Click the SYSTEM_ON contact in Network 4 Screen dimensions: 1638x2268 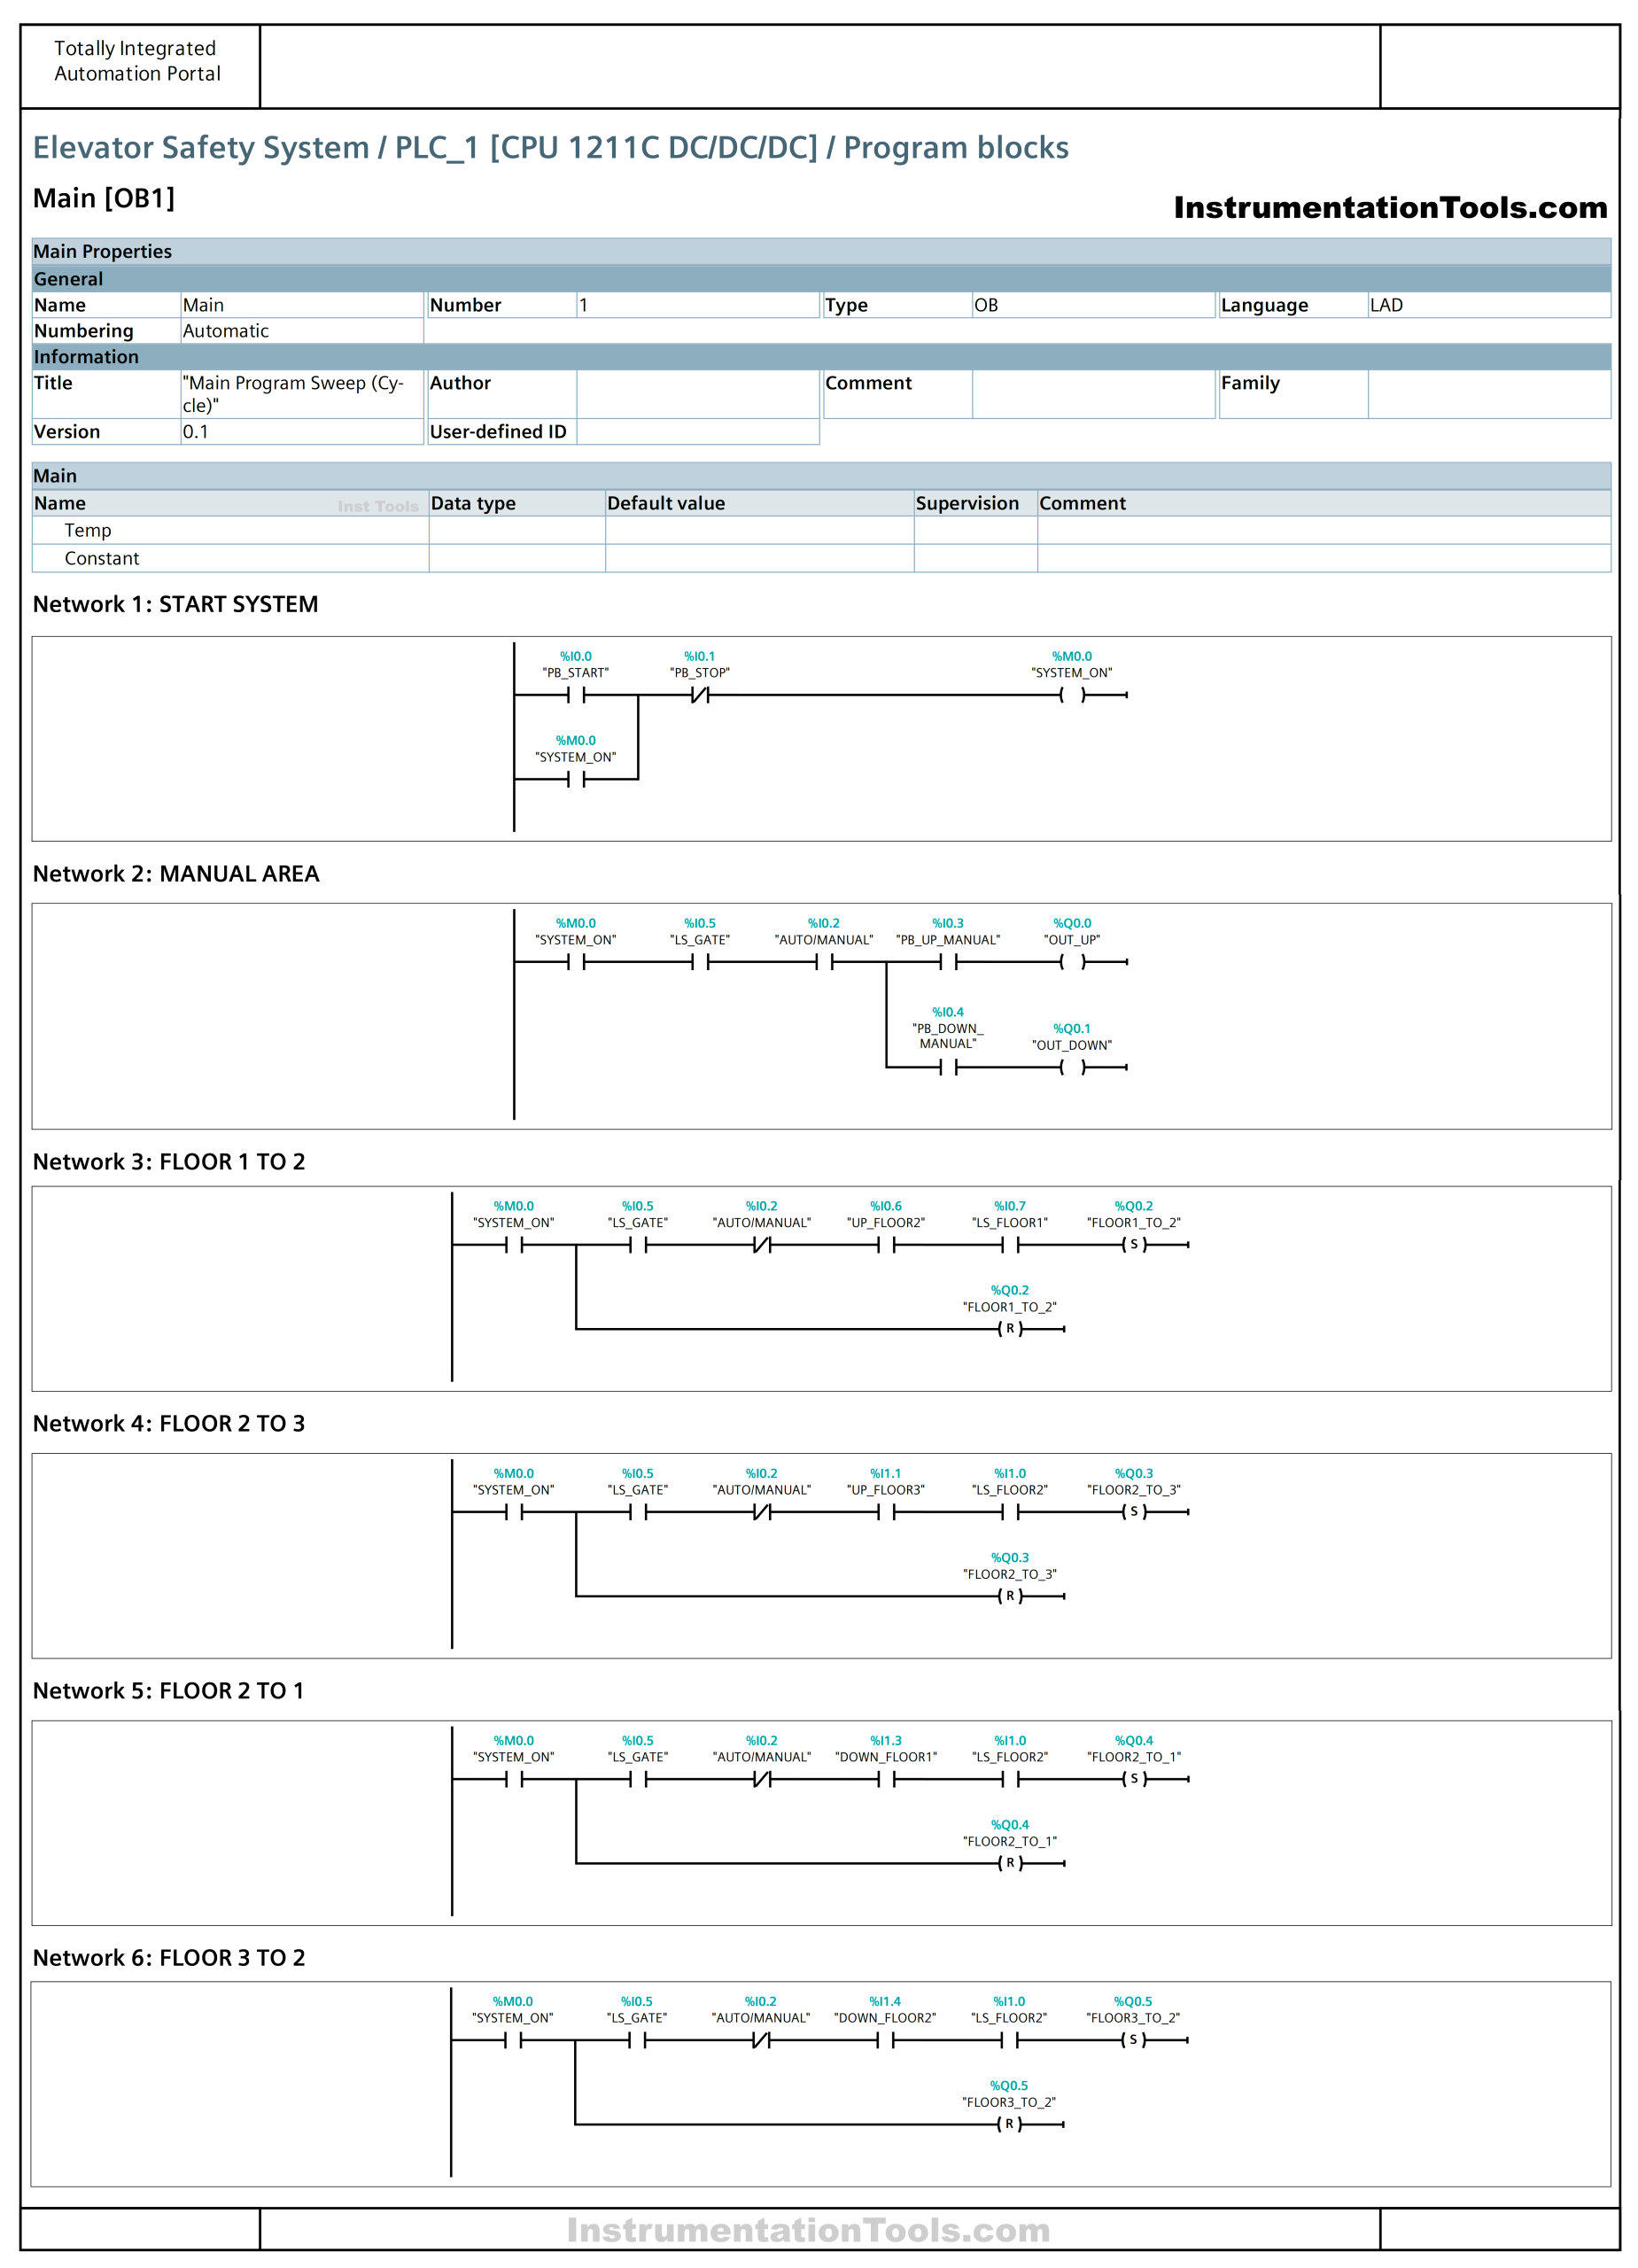click(514, 1511)
